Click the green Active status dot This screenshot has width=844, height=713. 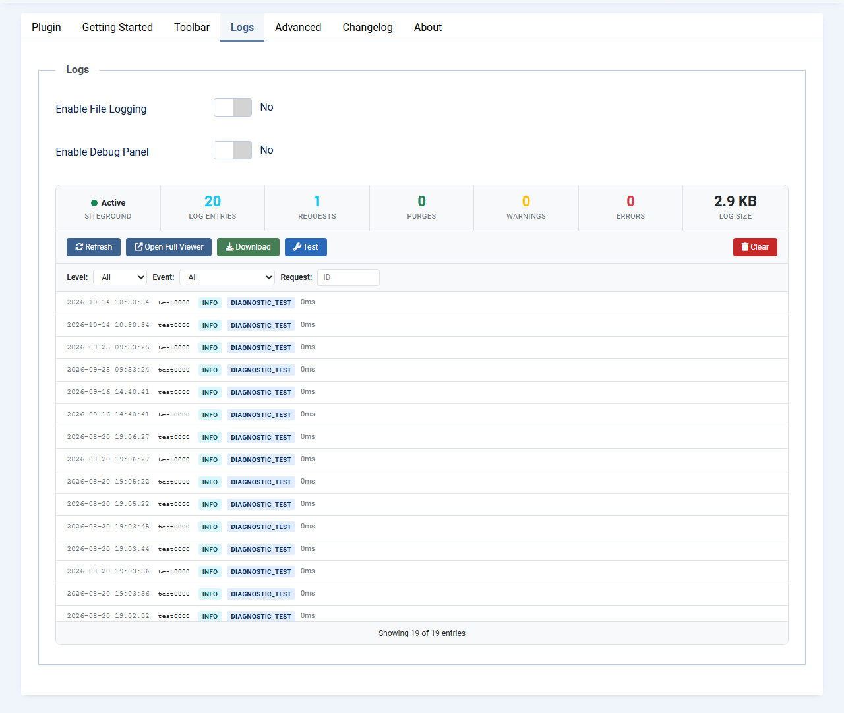coord(94,203)
